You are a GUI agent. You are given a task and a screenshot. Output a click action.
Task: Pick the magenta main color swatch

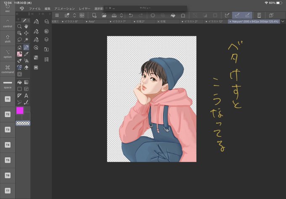point(20,111)
